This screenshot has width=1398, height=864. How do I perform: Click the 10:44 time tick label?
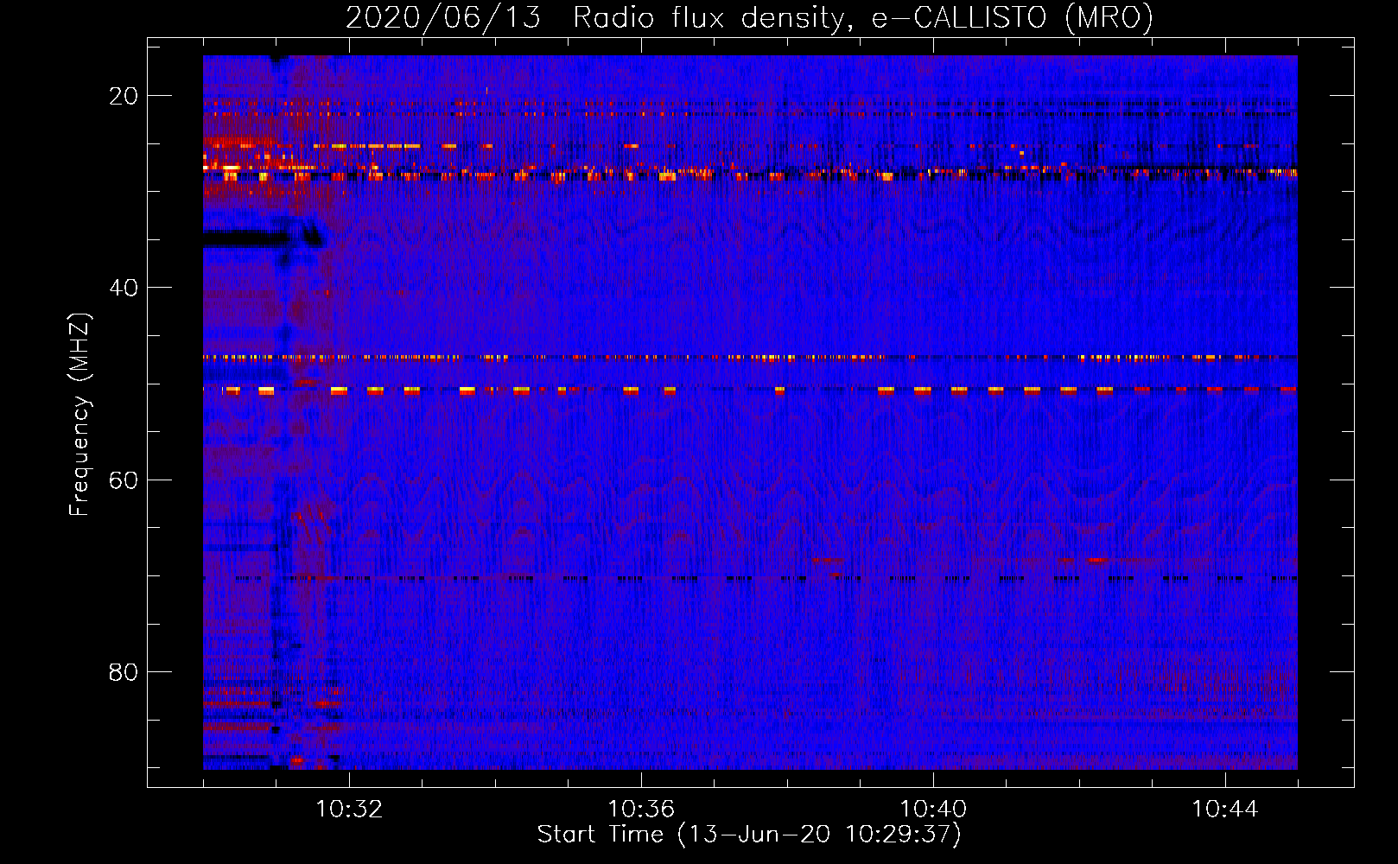coord(1225,810)
